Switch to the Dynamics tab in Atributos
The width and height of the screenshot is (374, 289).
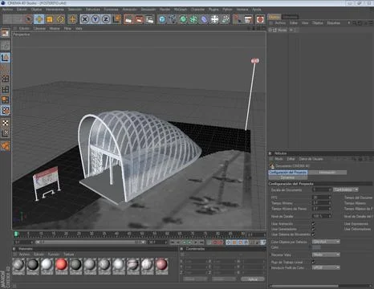(x=288, y=177)
